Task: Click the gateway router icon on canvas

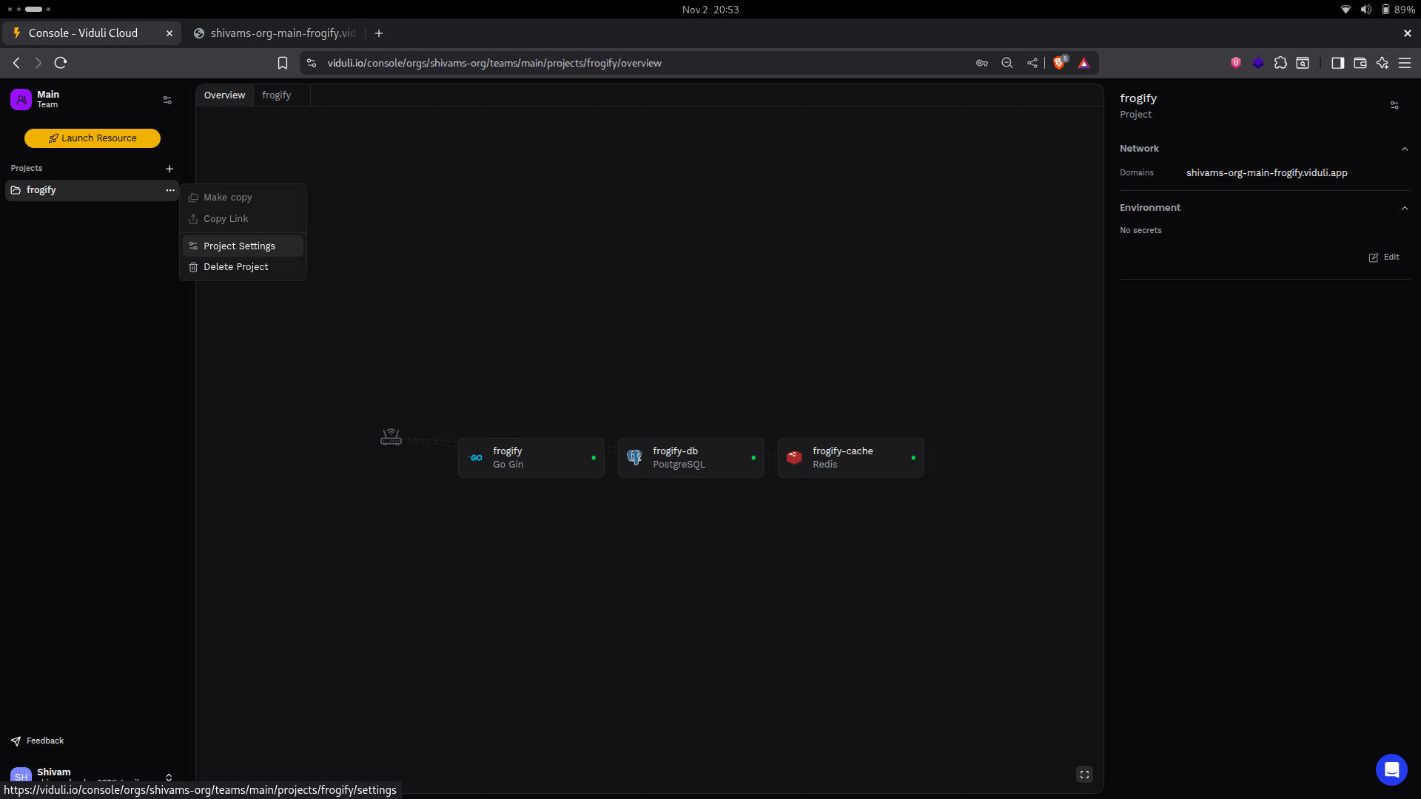Action: click(391, 437)
